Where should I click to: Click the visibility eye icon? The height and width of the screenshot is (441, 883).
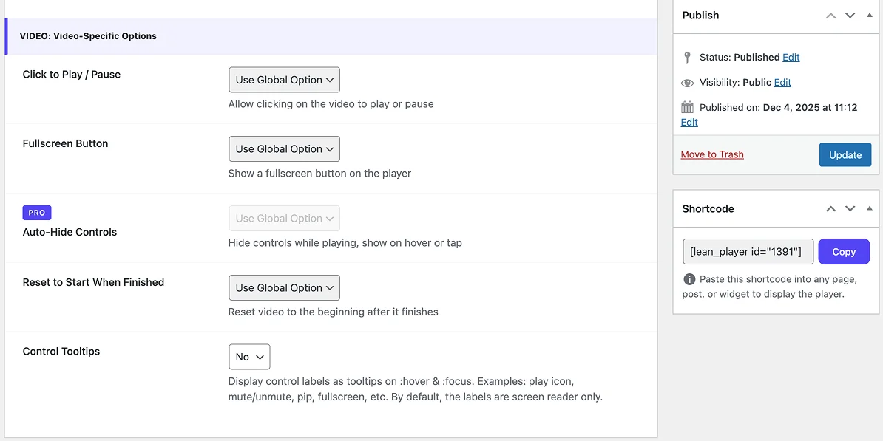coord(688,83)
